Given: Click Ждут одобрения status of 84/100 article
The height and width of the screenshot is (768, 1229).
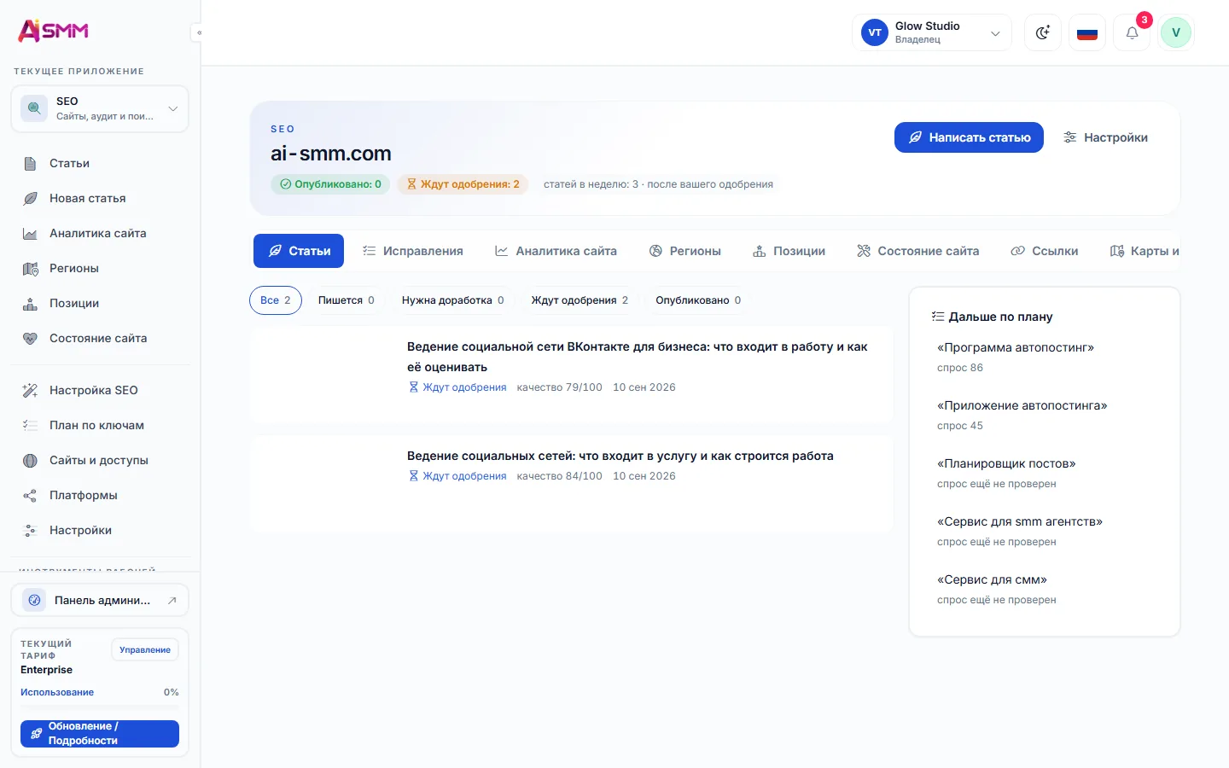Looking at the screenshot, I should (x=457, y=476).
